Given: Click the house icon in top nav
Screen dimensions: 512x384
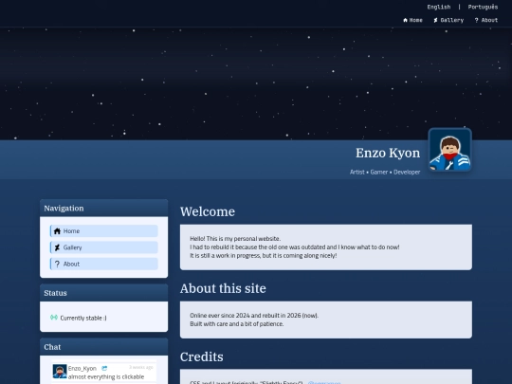Looking at the screenshot, I should tap(405, 20).
